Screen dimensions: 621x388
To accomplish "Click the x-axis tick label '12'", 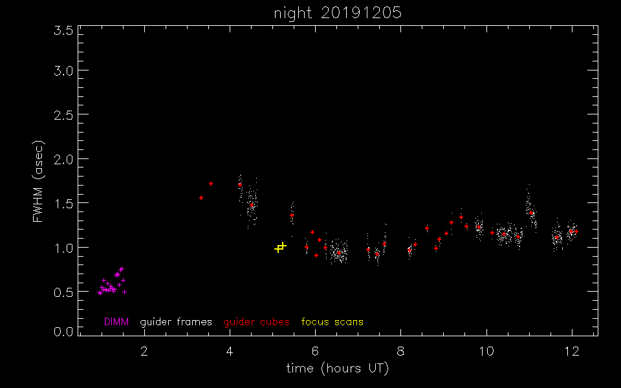I will [572, 350].
